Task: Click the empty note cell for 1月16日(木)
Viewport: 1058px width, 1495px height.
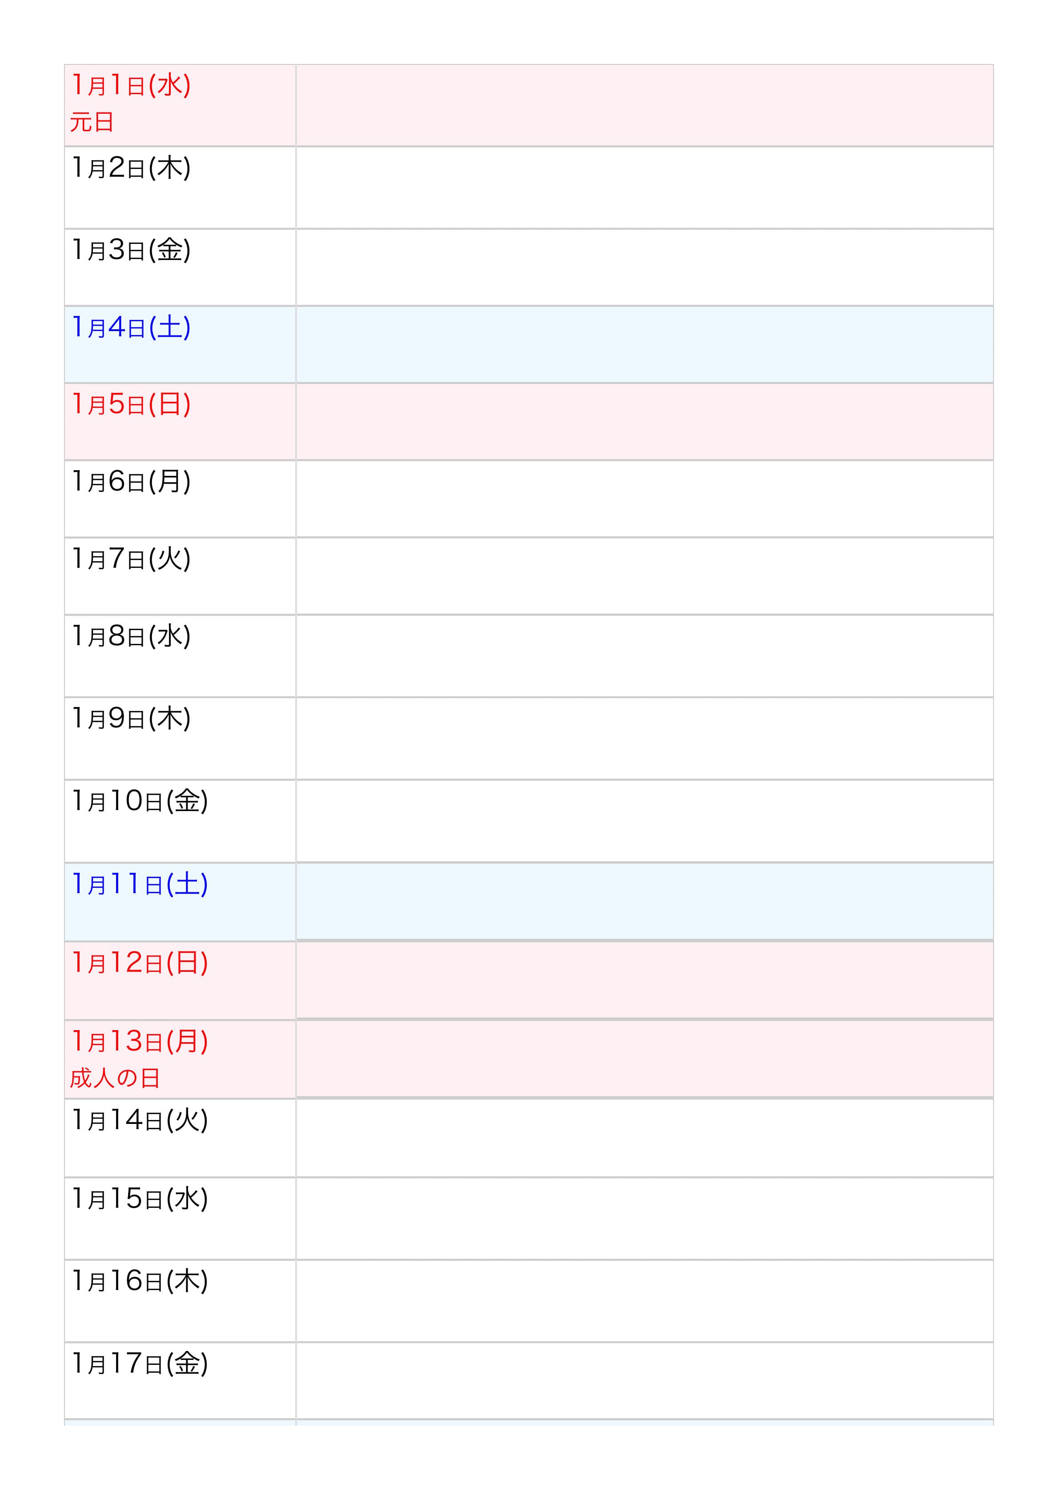Action: [x=644, y=1300]
